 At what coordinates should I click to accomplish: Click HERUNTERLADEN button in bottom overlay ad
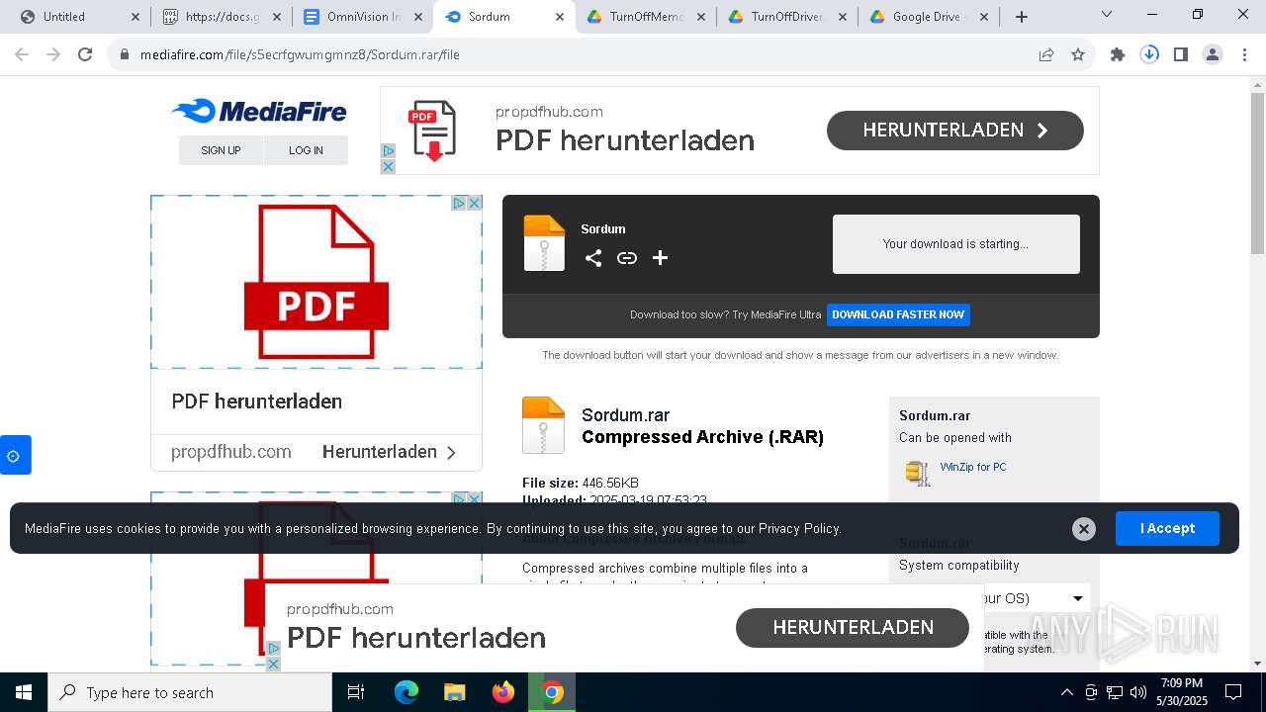click(x=853, y=628)
